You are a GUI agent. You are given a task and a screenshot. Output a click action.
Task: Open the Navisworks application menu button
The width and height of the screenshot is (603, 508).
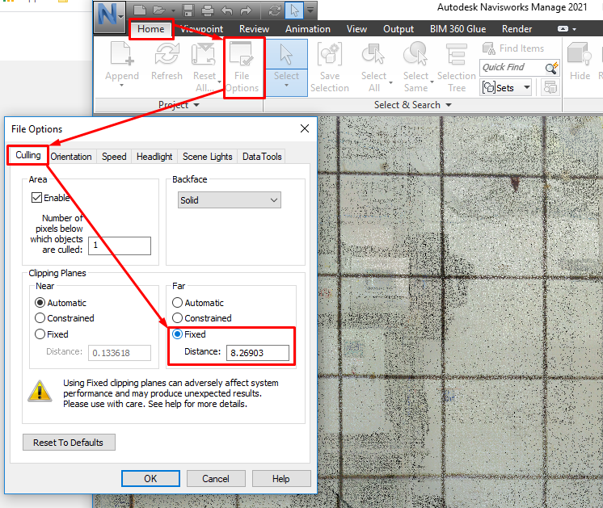pyautogui.click(x=110, y=16)
